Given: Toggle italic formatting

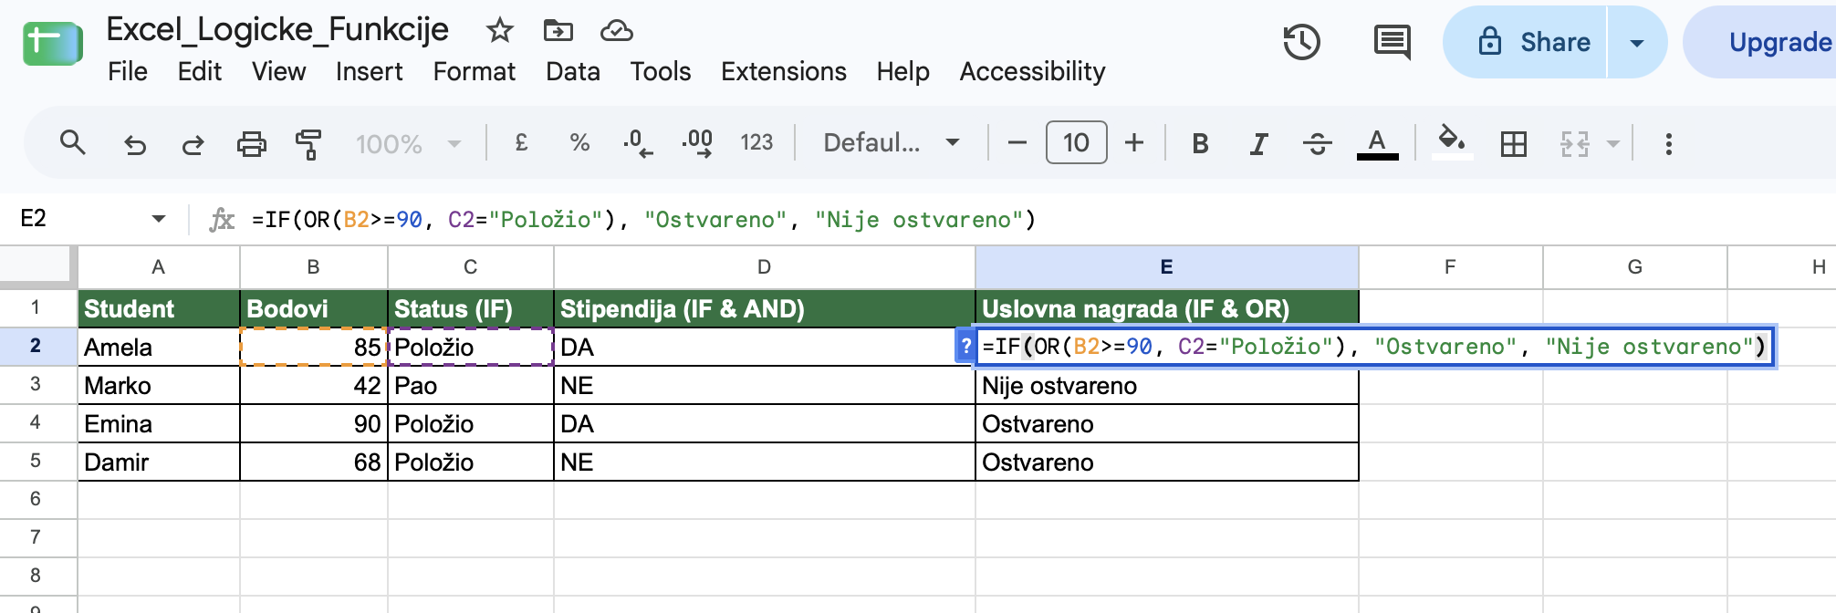Looking at the screenshot, I should (1259, 143).
